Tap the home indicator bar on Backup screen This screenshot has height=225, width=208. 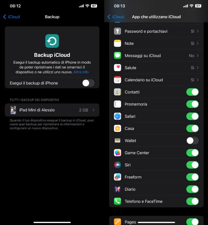pos(52,222)
